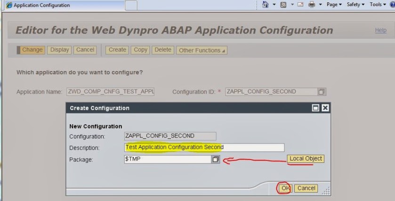This screenshot has width=395, height=201.
Task: Click the Configuration ID input field
Action: pyautogui.click(x=271, y=92)
